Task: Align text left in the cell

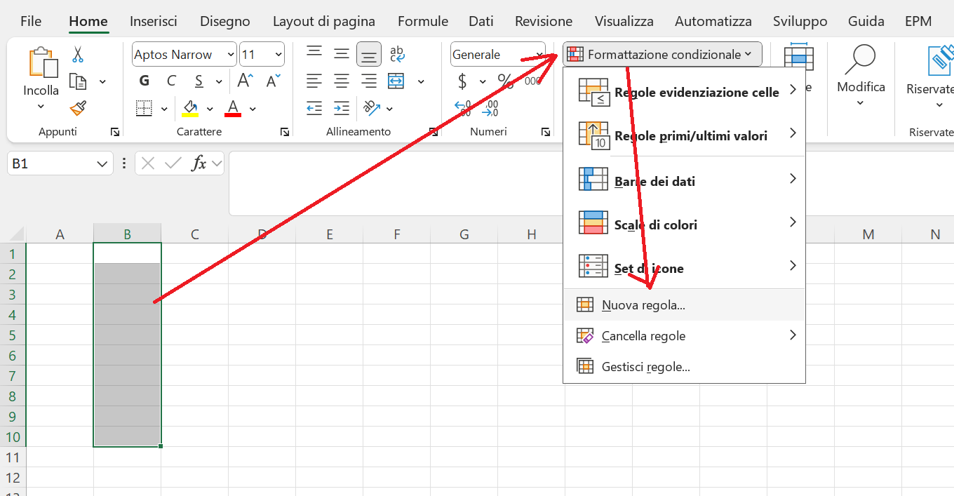Action: [x=314, y=81]
